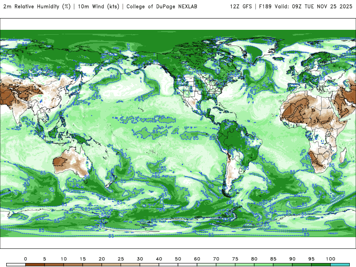
Task: Select the white swatch left of 0
Action: [16, 265]
